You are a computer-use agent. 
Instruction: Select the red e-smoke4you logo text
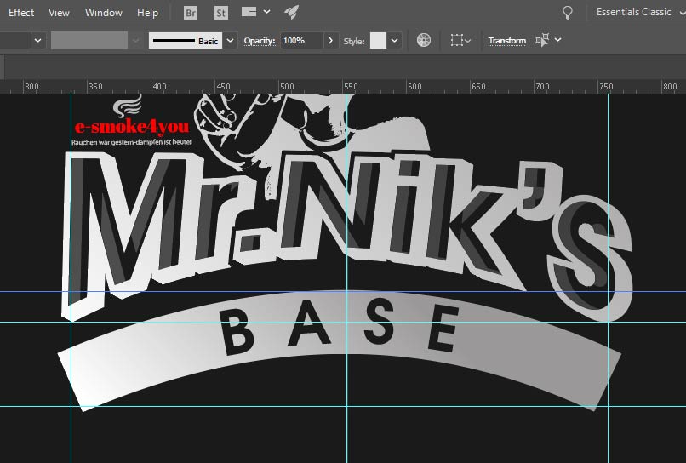pos(132,127)
